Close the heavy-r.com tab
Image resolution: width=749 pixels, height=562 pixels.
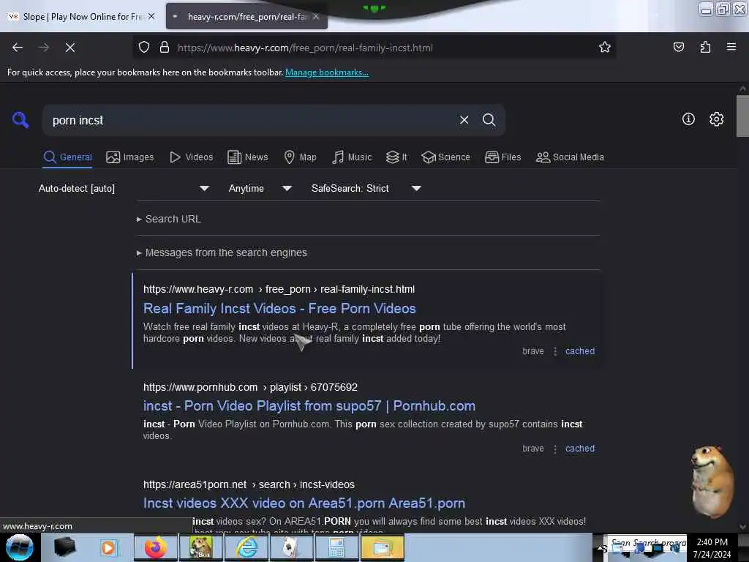[316, 16]
